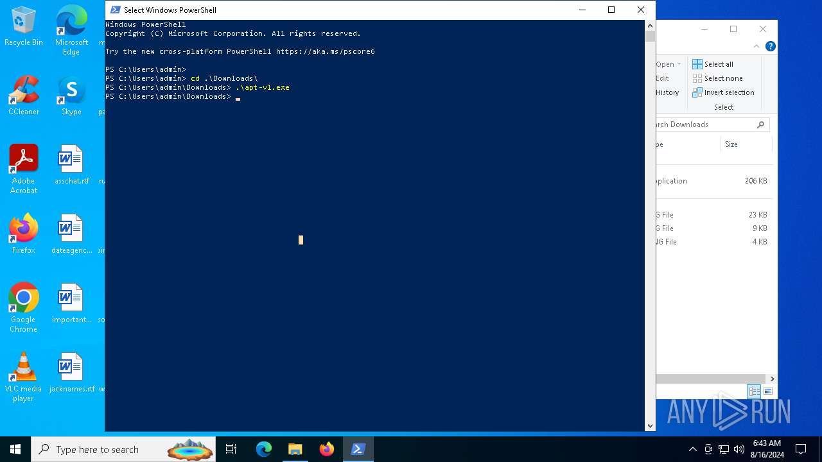822x462 pixels.
Task: Click taskbar search box
Action: 124,449
